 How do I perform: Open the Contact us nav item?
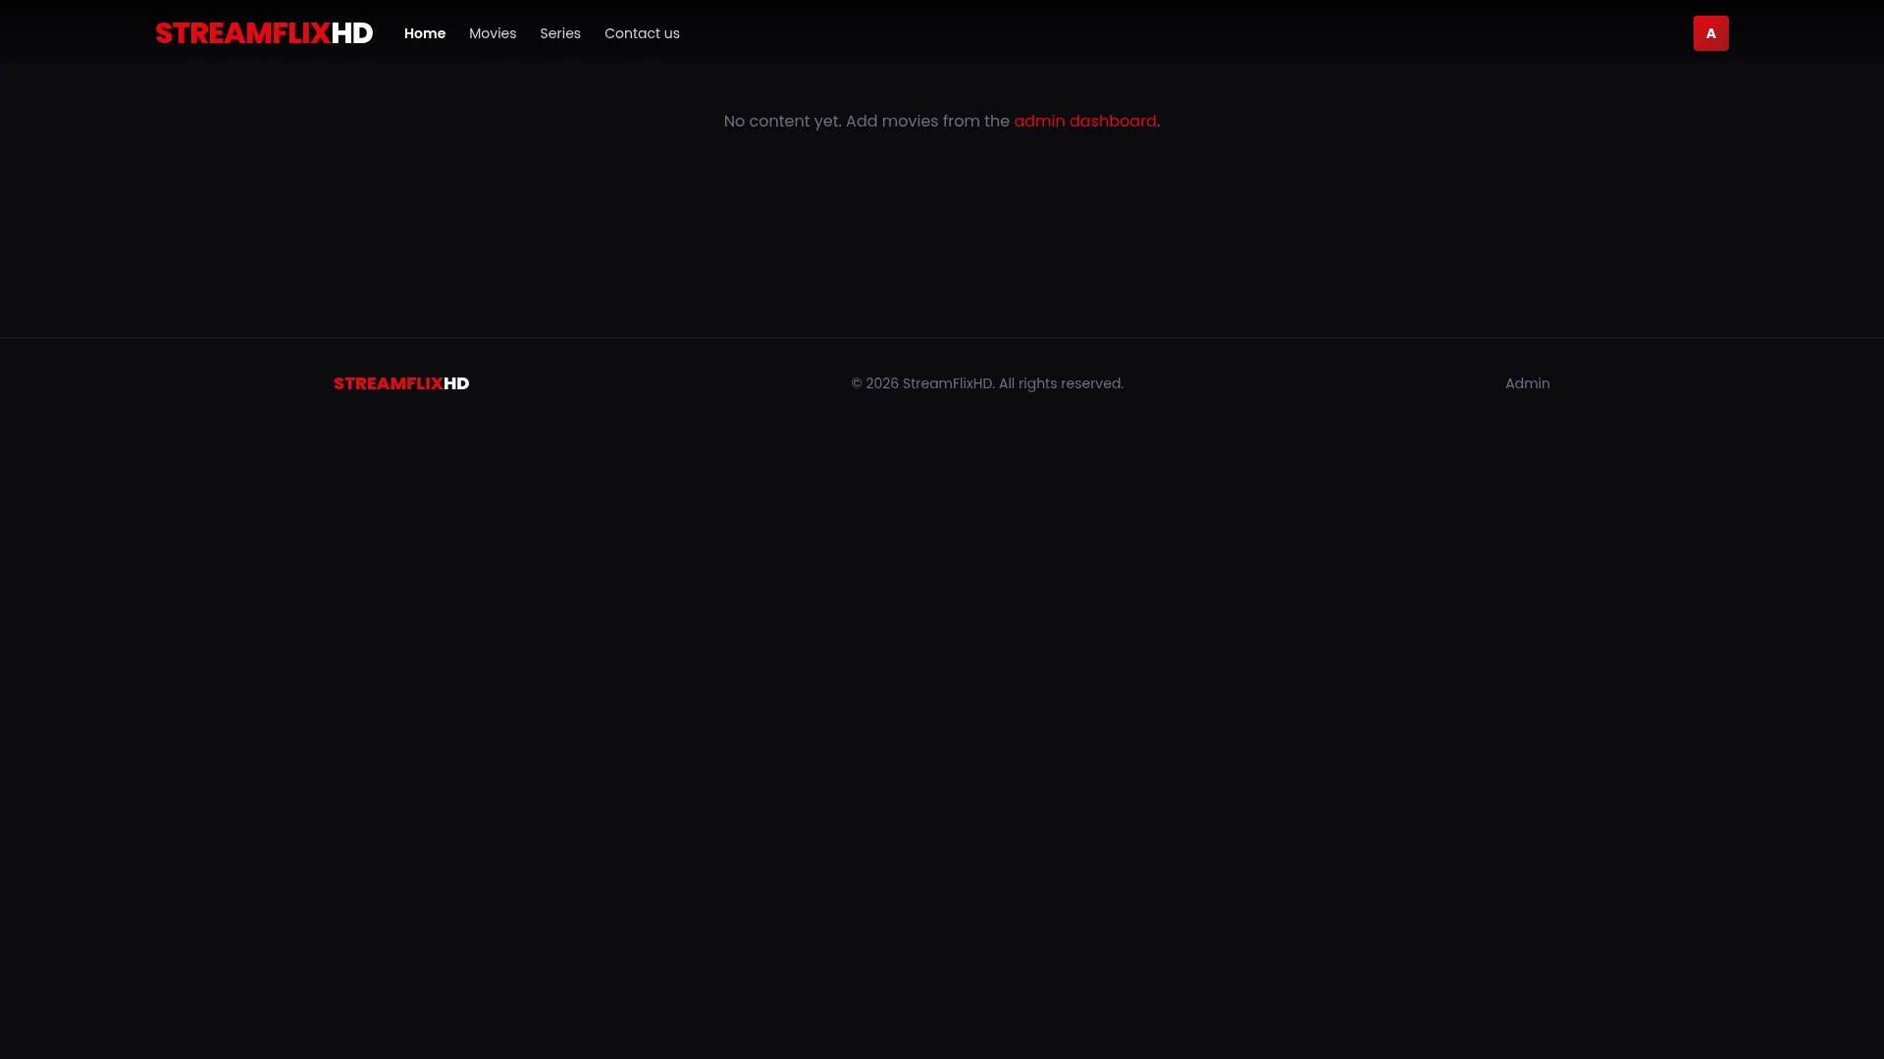tap(642, 33)
